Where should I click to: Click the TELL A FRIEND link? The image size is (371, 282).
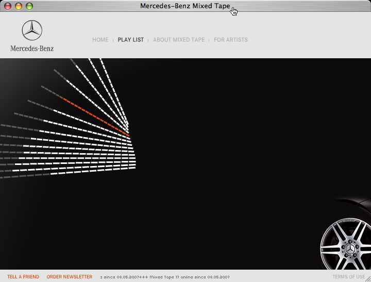[x=23, y=277]
